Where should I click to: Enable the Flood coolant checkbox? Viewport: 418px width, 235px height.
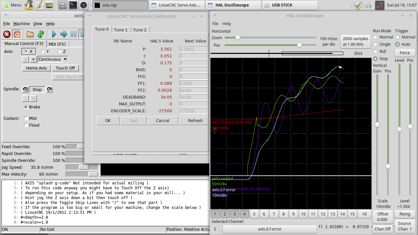[26, 125]
